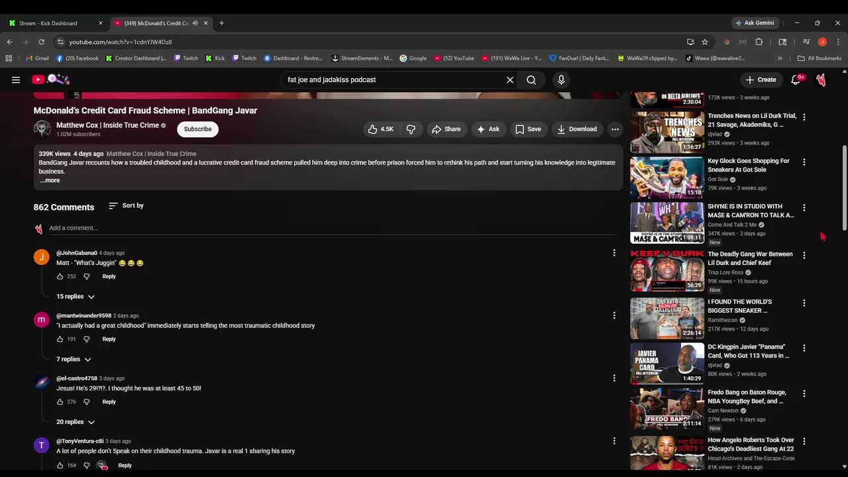Screen dimensions: 848x477
Task: Clear the search box with X icon
Action: [510, 79]
